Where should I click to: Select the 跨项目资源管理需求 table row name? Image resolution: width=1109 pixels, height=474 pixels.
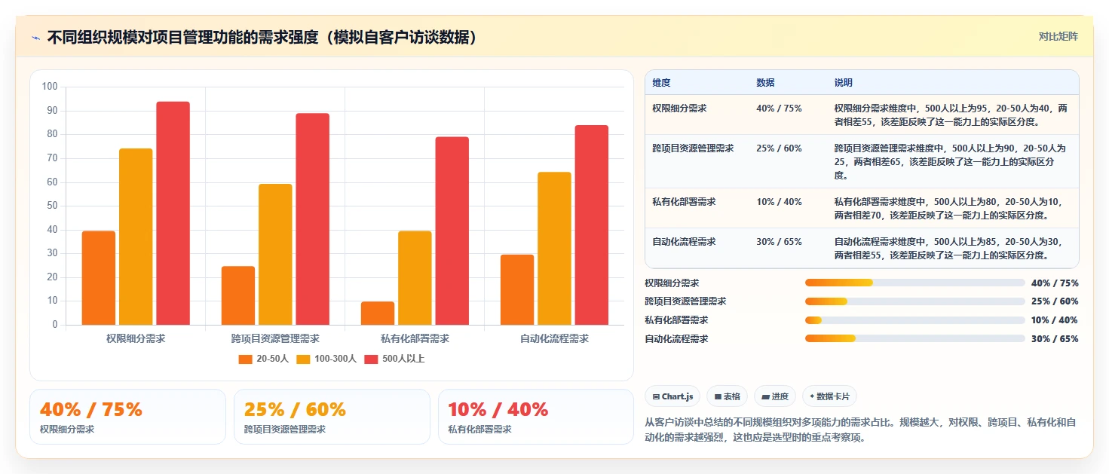[693, 148]
